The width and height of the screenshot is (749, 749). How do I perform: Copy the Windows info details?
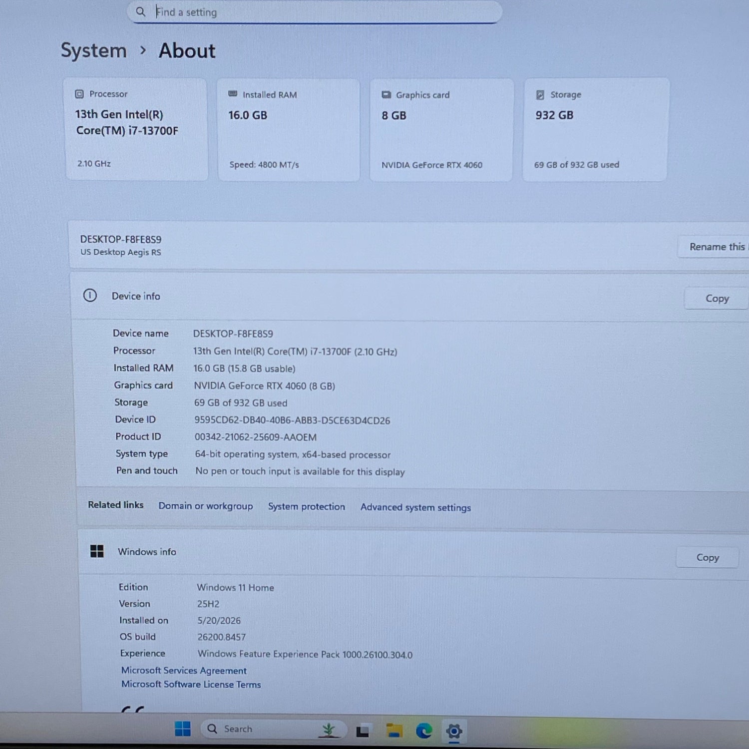pos(708,557)
